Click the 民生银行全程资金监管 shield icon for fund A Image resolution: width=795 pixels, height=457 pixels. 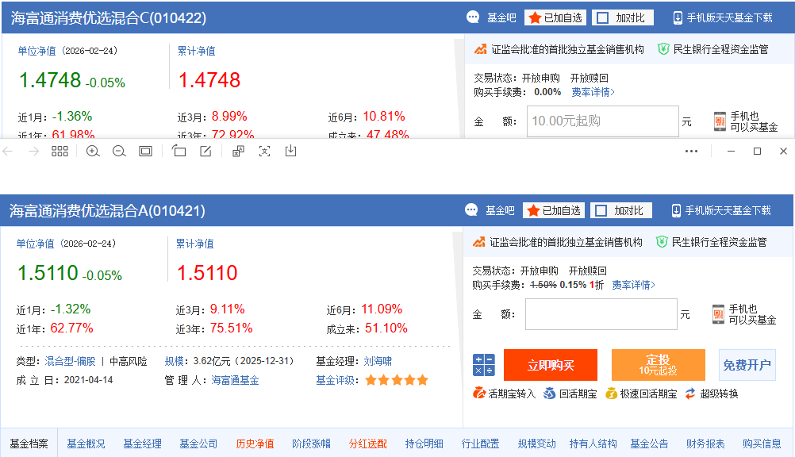[662, 242]
